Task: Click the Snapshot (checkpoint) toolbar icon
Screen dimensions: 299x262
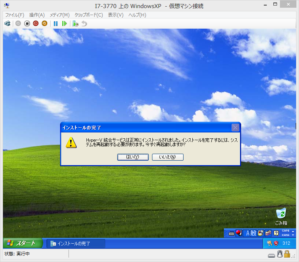Action: pyautogui.click(x=75, y=23)
